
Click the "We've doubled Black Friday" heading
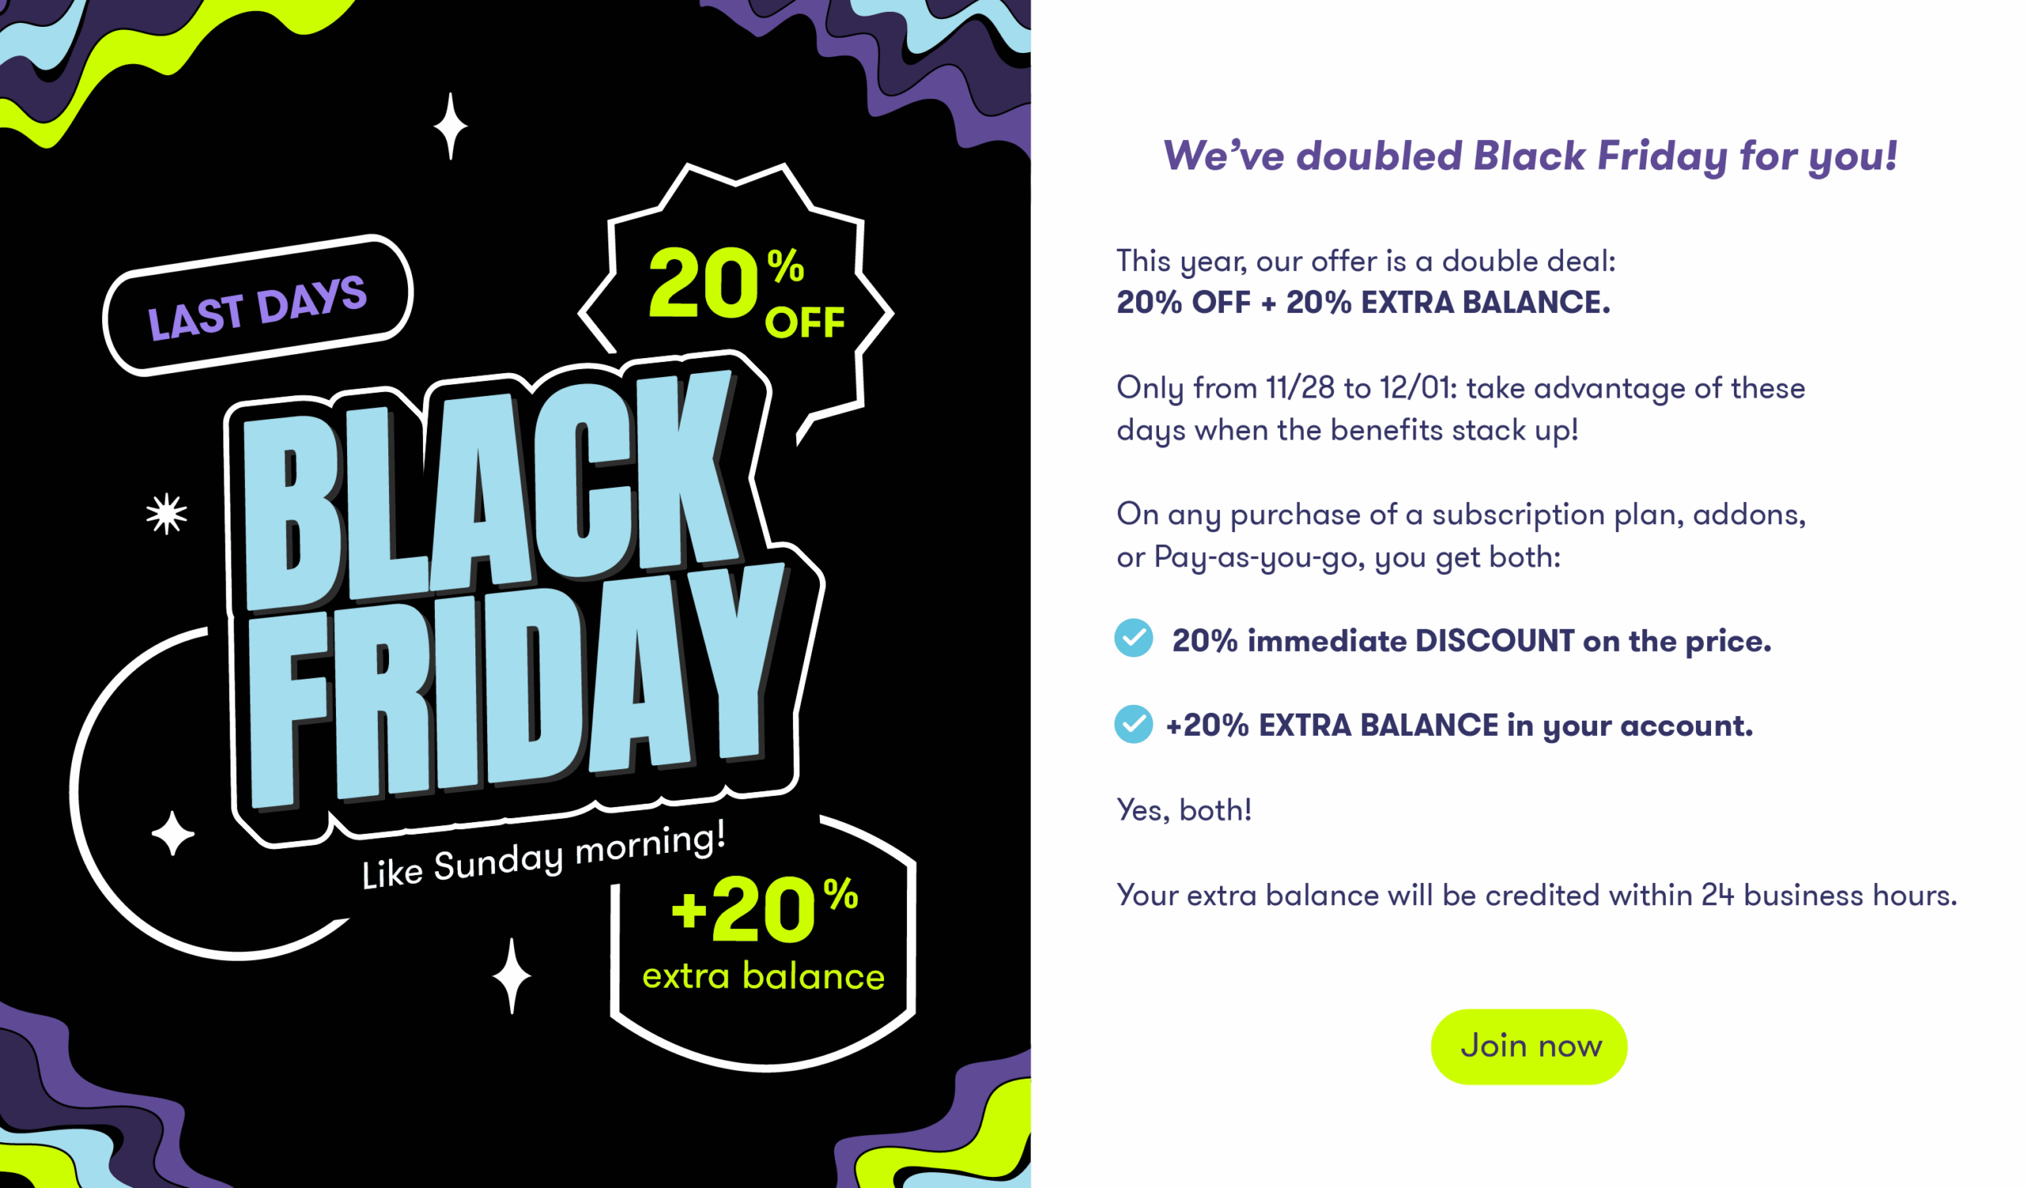(1530, 155)
